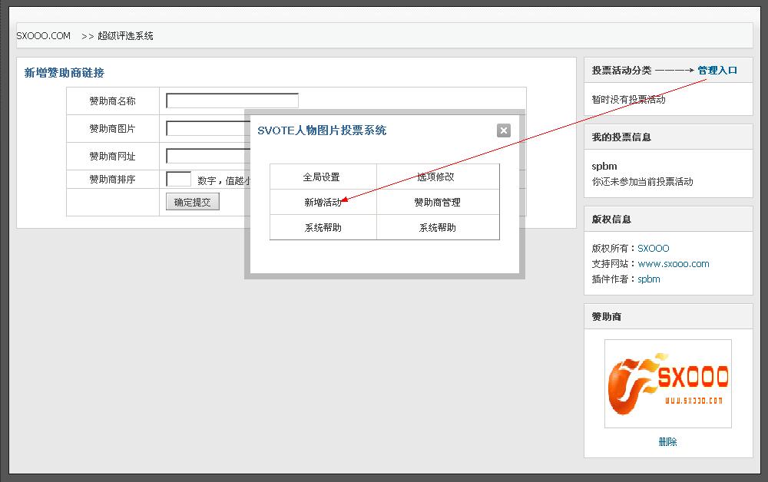The height and width of the screenshot is (482, 768).
Task: Click the SXOOO sponsor logo image
Action: pos(667,383)
